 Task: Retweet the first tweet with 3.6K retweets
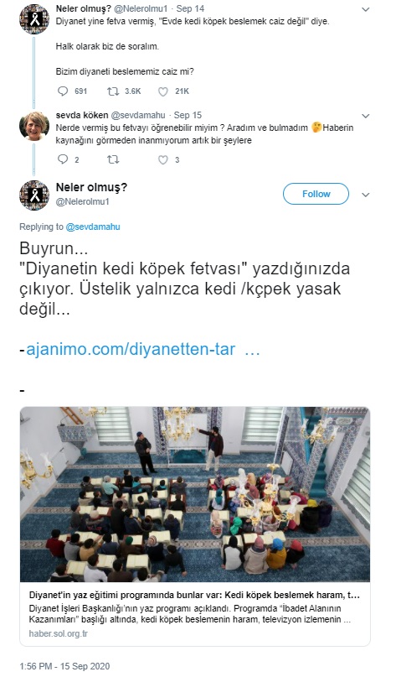click(x=113, y=91)
